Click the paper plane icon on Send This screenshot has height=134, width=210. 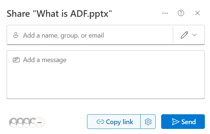point(175,122)
